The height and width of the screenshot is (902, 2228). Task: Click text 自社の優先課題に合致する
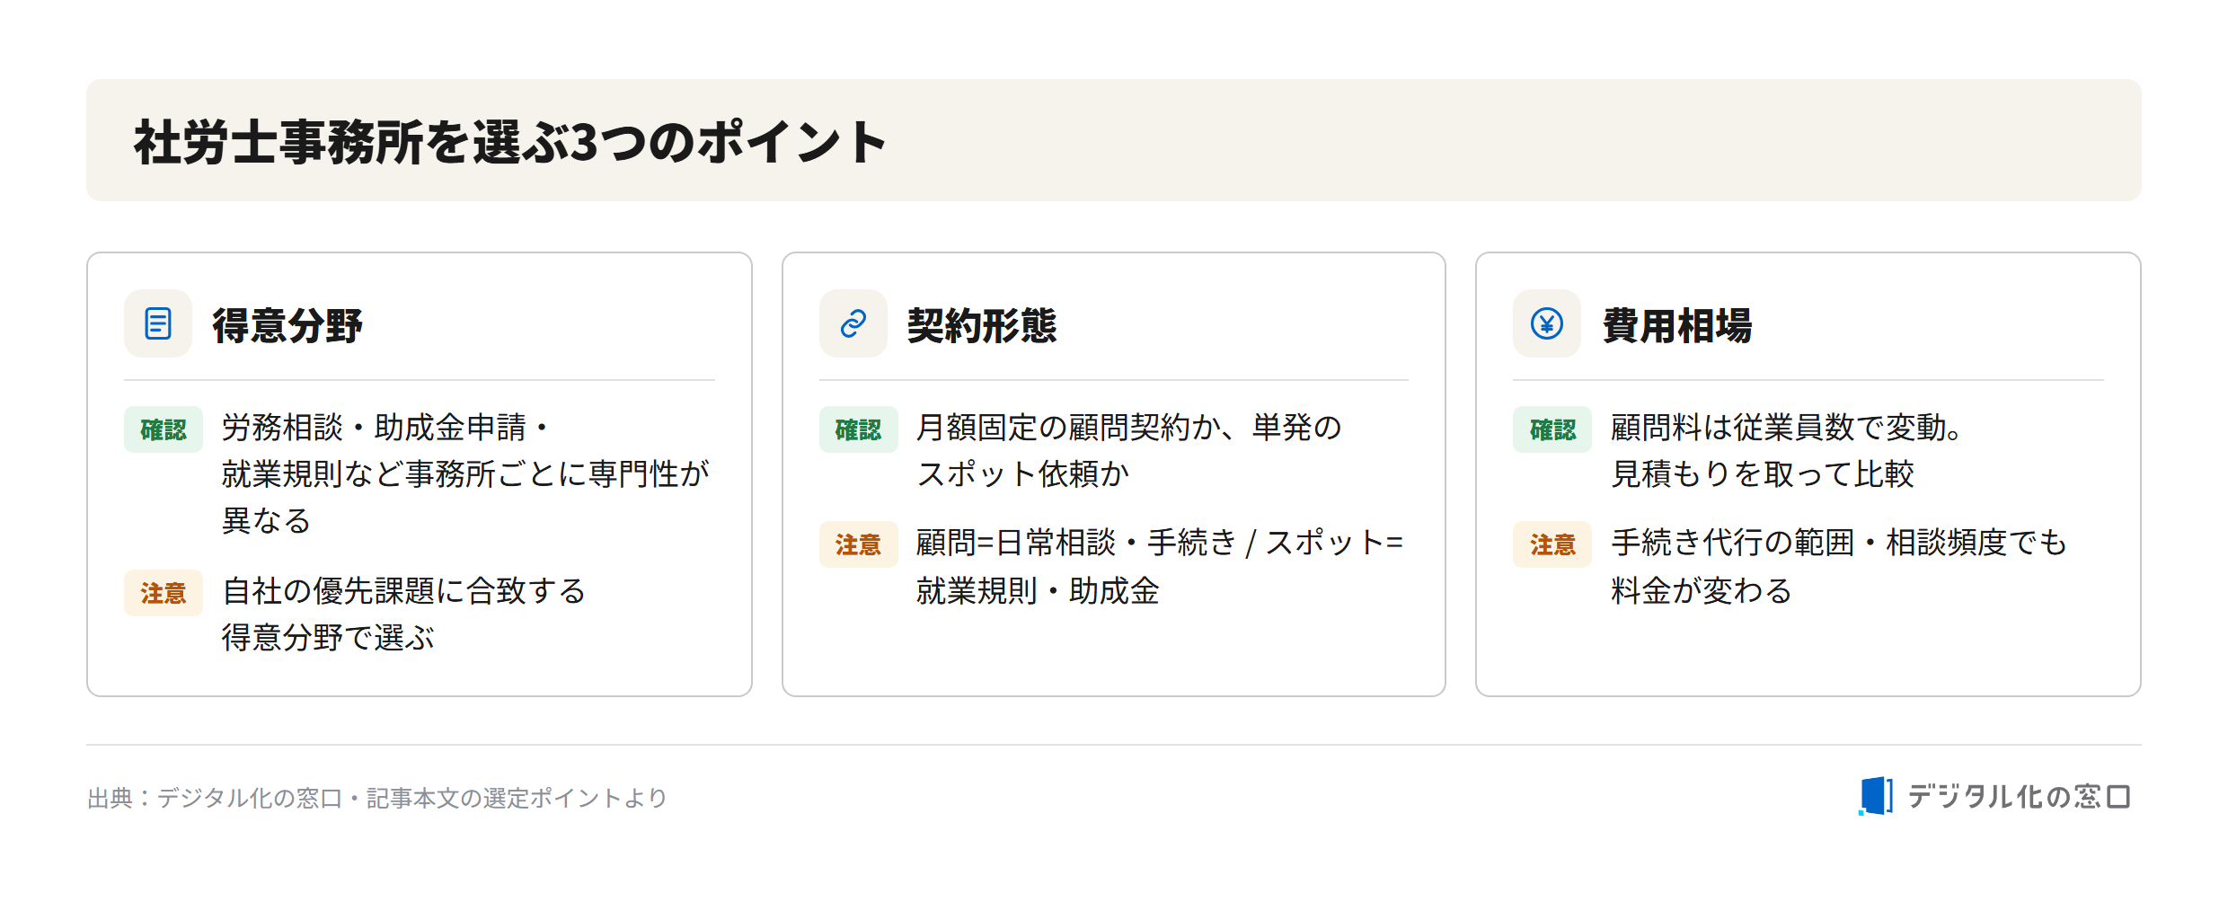(403, 591)
